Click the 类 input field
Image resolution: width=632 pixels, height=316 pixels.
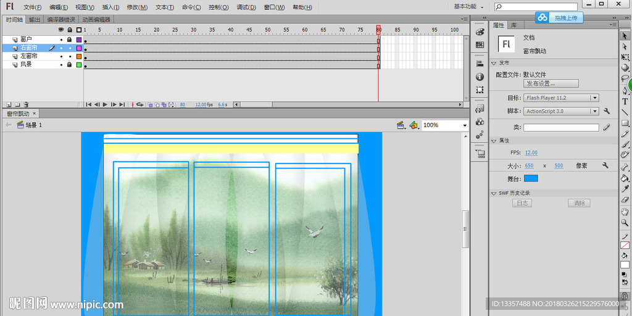(x=561, y=128)
